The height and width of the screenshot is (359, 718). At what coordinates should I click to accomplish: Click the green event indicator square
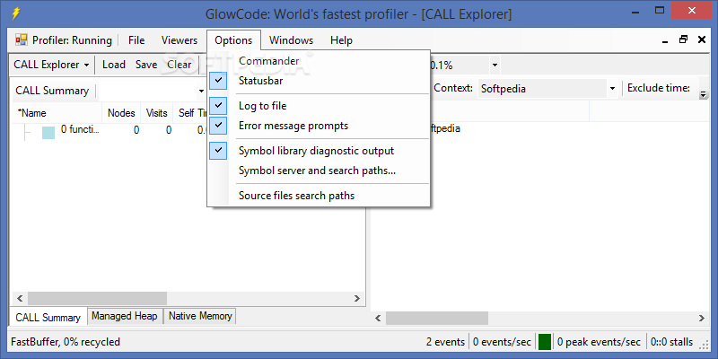[545, 342]
